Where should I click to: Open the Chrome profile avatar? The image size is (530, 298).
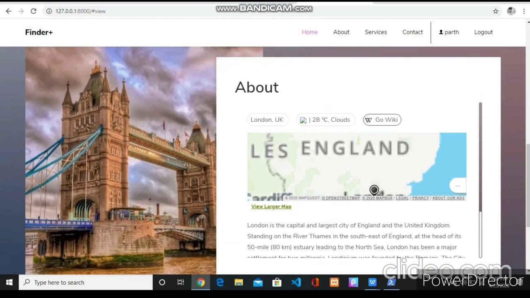[x=511, y=11]
